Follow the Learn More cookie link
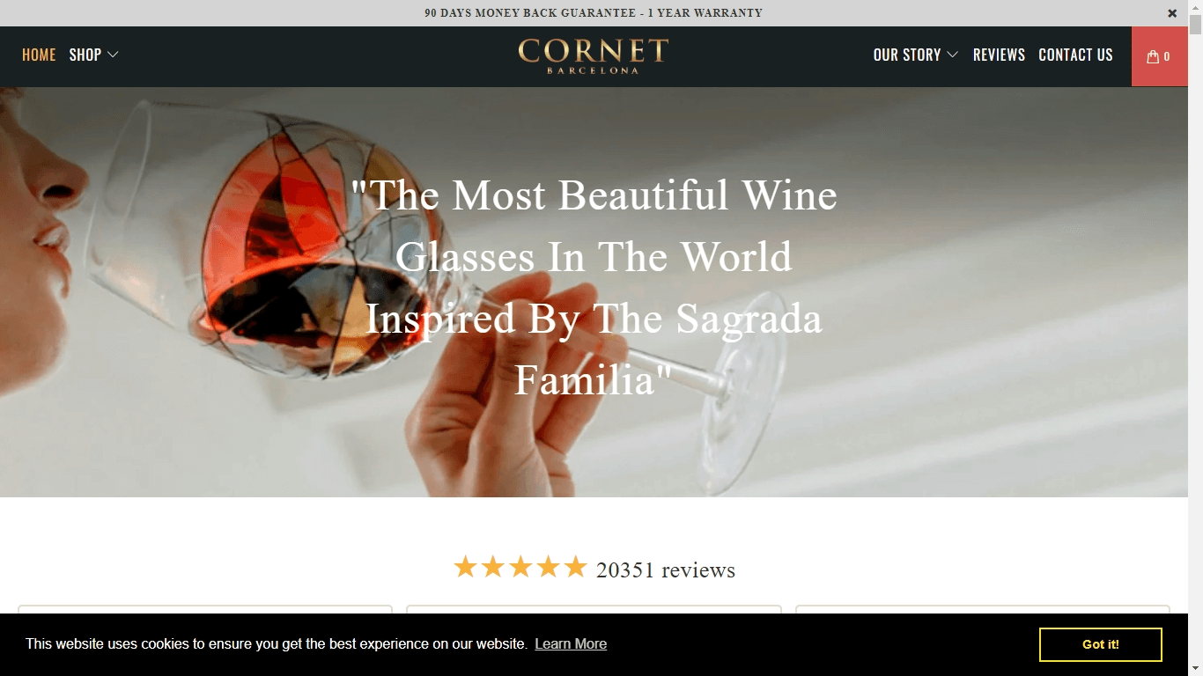1203x676 pixels. 571,644
